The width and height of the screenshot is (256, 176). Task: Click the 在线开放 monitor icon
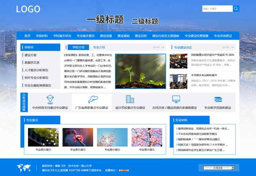click(176, 99)
